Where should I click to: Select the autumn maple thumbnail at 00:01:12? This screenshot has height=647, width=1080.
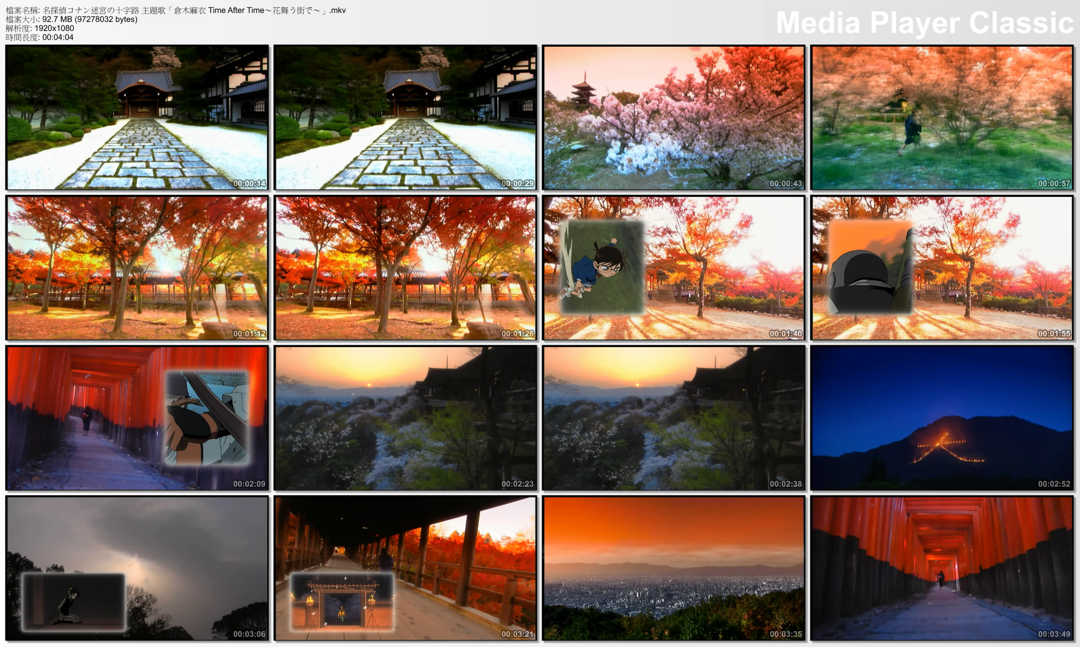pyautogui.click(x=137, y=268)
